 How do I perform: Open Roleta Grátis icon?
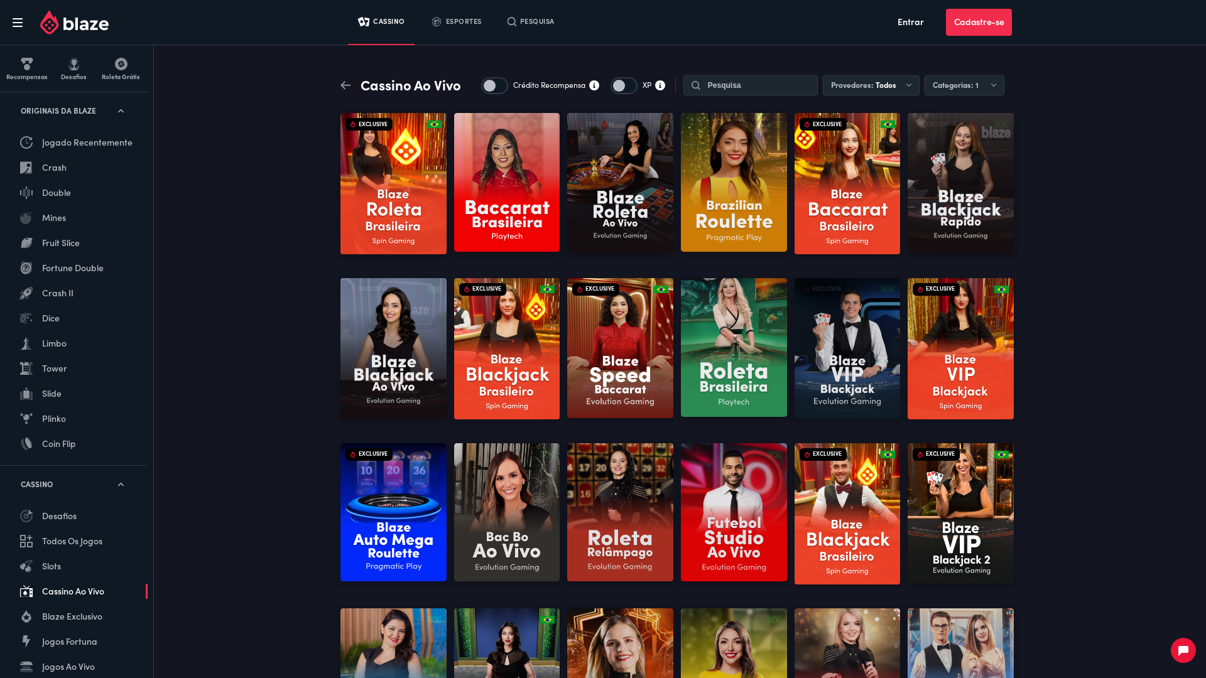click(121, 64)
